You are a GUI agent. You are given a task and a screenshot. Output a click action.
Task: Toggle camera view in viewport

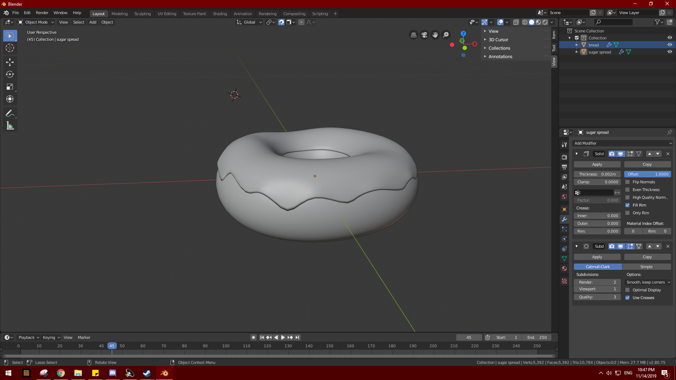424,35
